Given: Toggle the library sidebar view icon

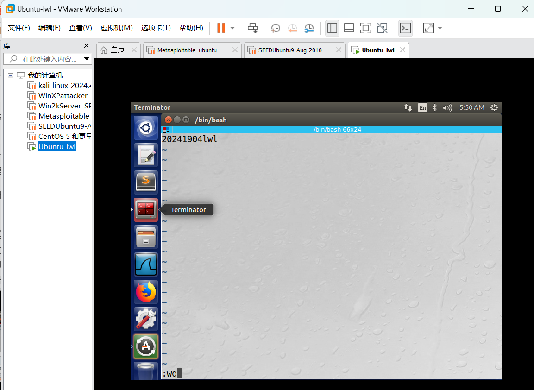Looking at the screenshot, I should coord(332,28).
